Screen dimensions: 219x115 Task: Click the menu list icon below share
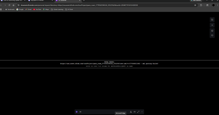(x=212, y=25)
